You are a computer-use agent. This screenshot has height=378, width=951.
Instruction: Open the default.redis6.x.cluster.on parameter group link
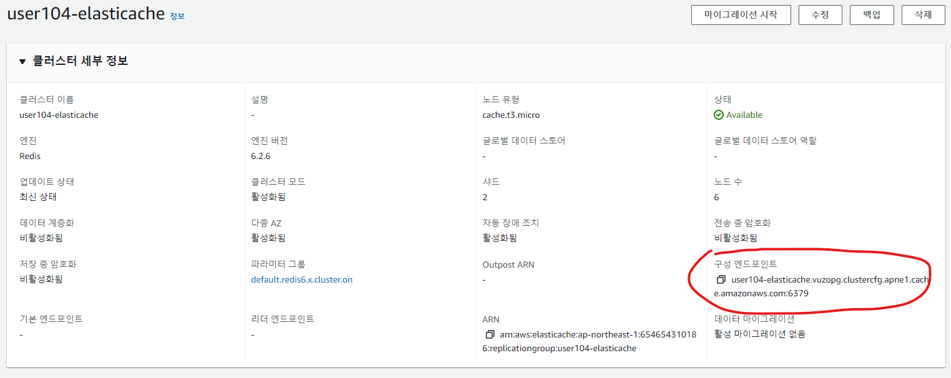(x=302, y=279)
